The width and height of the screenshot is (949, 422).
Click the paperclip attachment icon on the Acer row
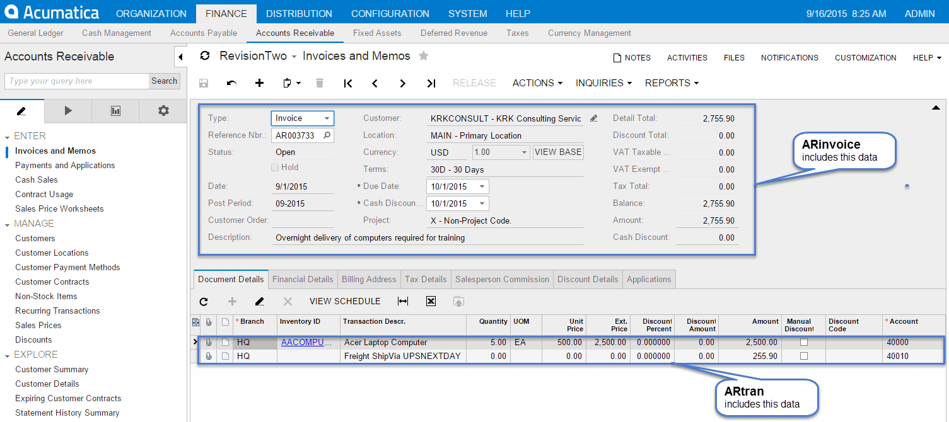[209, 343]
